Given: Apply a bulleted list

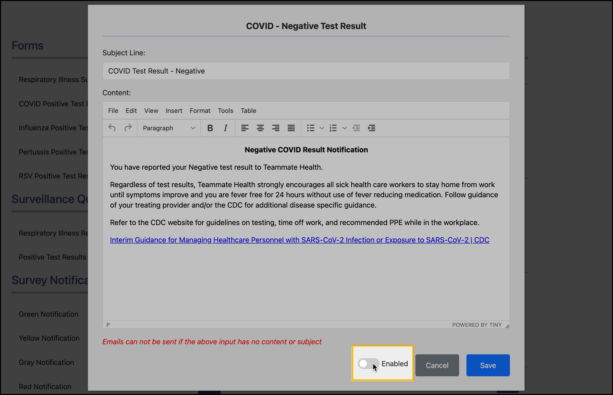Looking at the screenshot, I should point(310,128).
